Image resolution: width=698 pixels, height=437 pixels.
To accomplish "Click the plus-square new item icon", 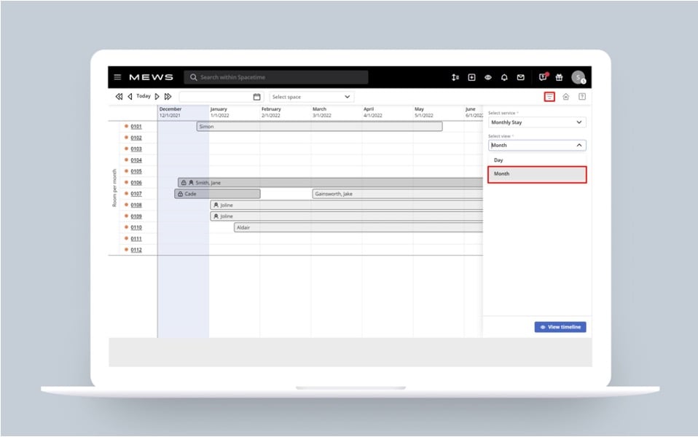I will (x=471, y=77).
